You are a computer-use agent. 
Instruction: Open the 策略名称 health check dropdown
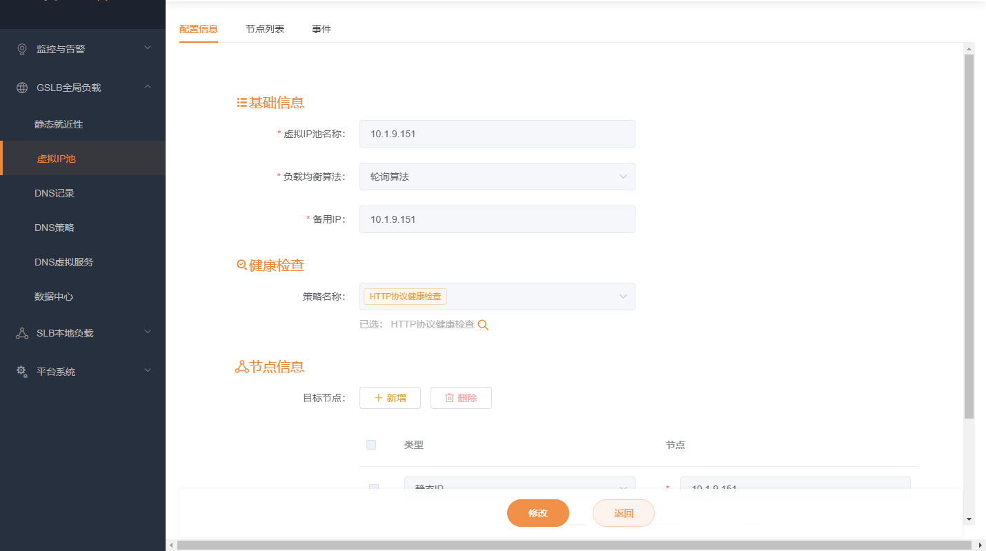click(x=497, y=297)
